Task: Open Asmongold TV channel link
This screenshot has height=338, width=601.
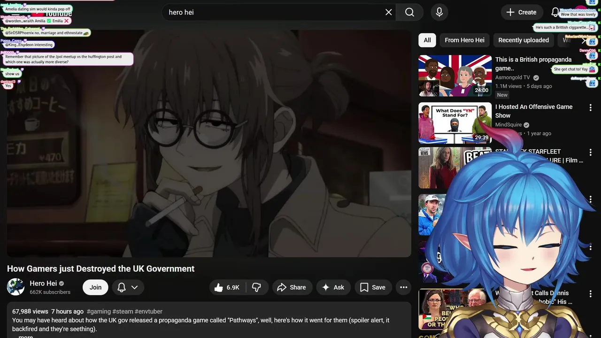Action: [512, 77]
